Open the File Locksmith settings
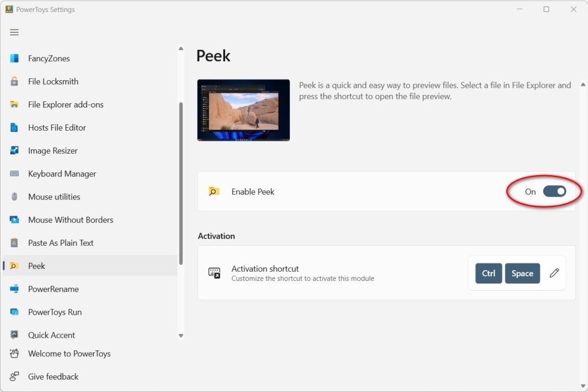The image size is (588, 392). click(x=53, y=81)
